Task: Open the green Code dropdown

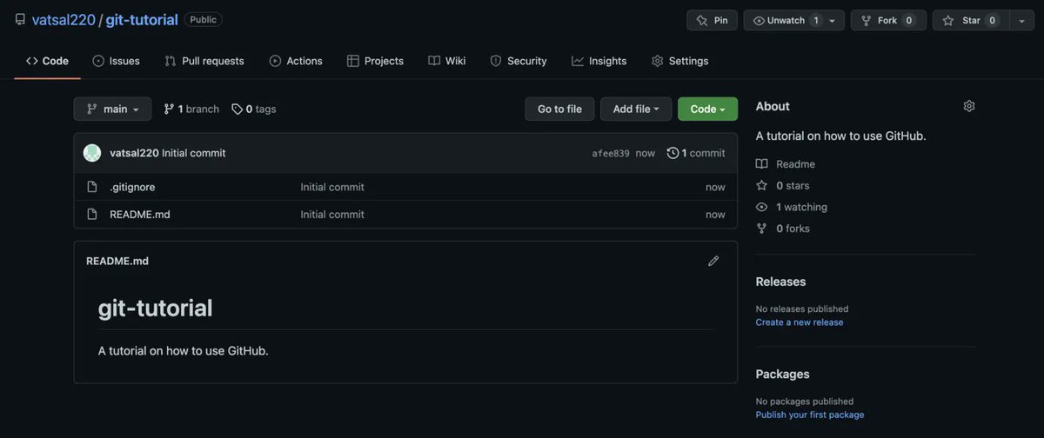Action: click(707, 109)
